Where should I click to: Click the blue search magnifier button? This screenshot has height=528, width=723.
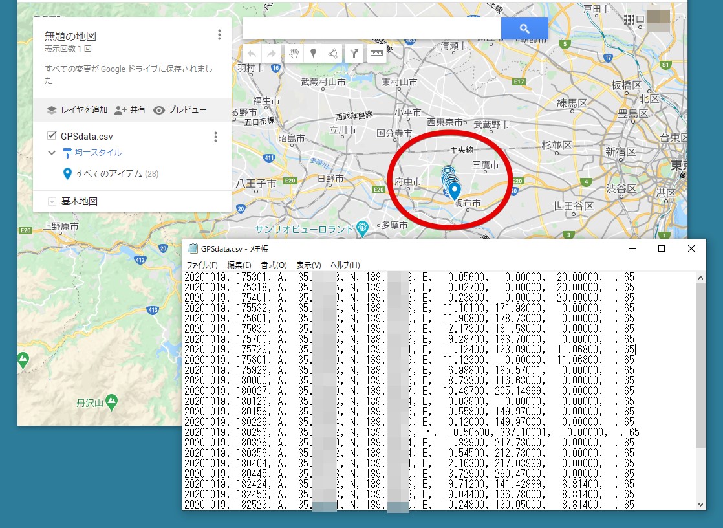coord(524,28)
